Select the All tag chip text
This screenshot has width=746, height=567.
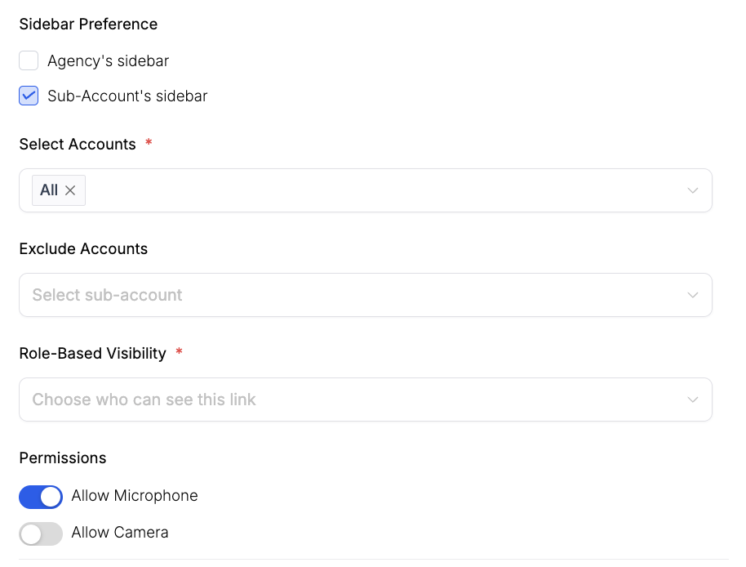[49, 190]
